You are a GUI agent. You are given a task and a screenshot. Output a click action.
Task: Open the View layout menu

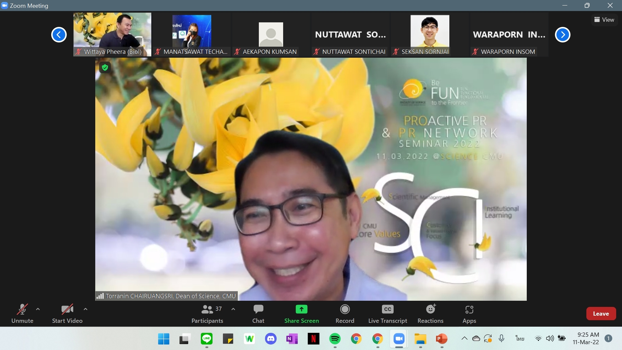point(604,20)
